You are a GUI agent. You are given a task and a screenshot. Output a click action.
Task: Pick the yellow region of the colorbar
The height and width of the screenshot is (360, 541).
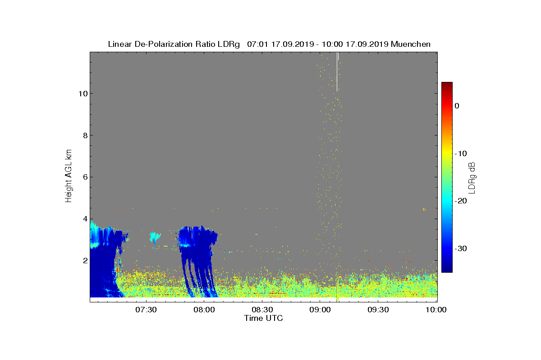click(447, 153)
